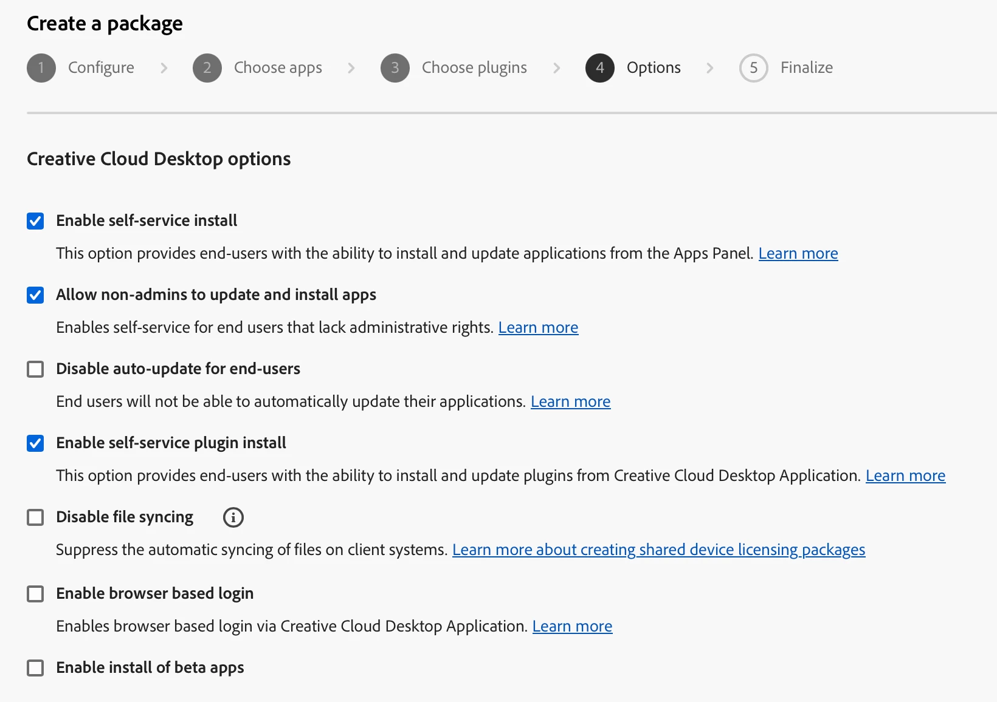Uncheck Allow non-admins to update and install apps
Screen dimensions: 997x702
coord(35,295)
